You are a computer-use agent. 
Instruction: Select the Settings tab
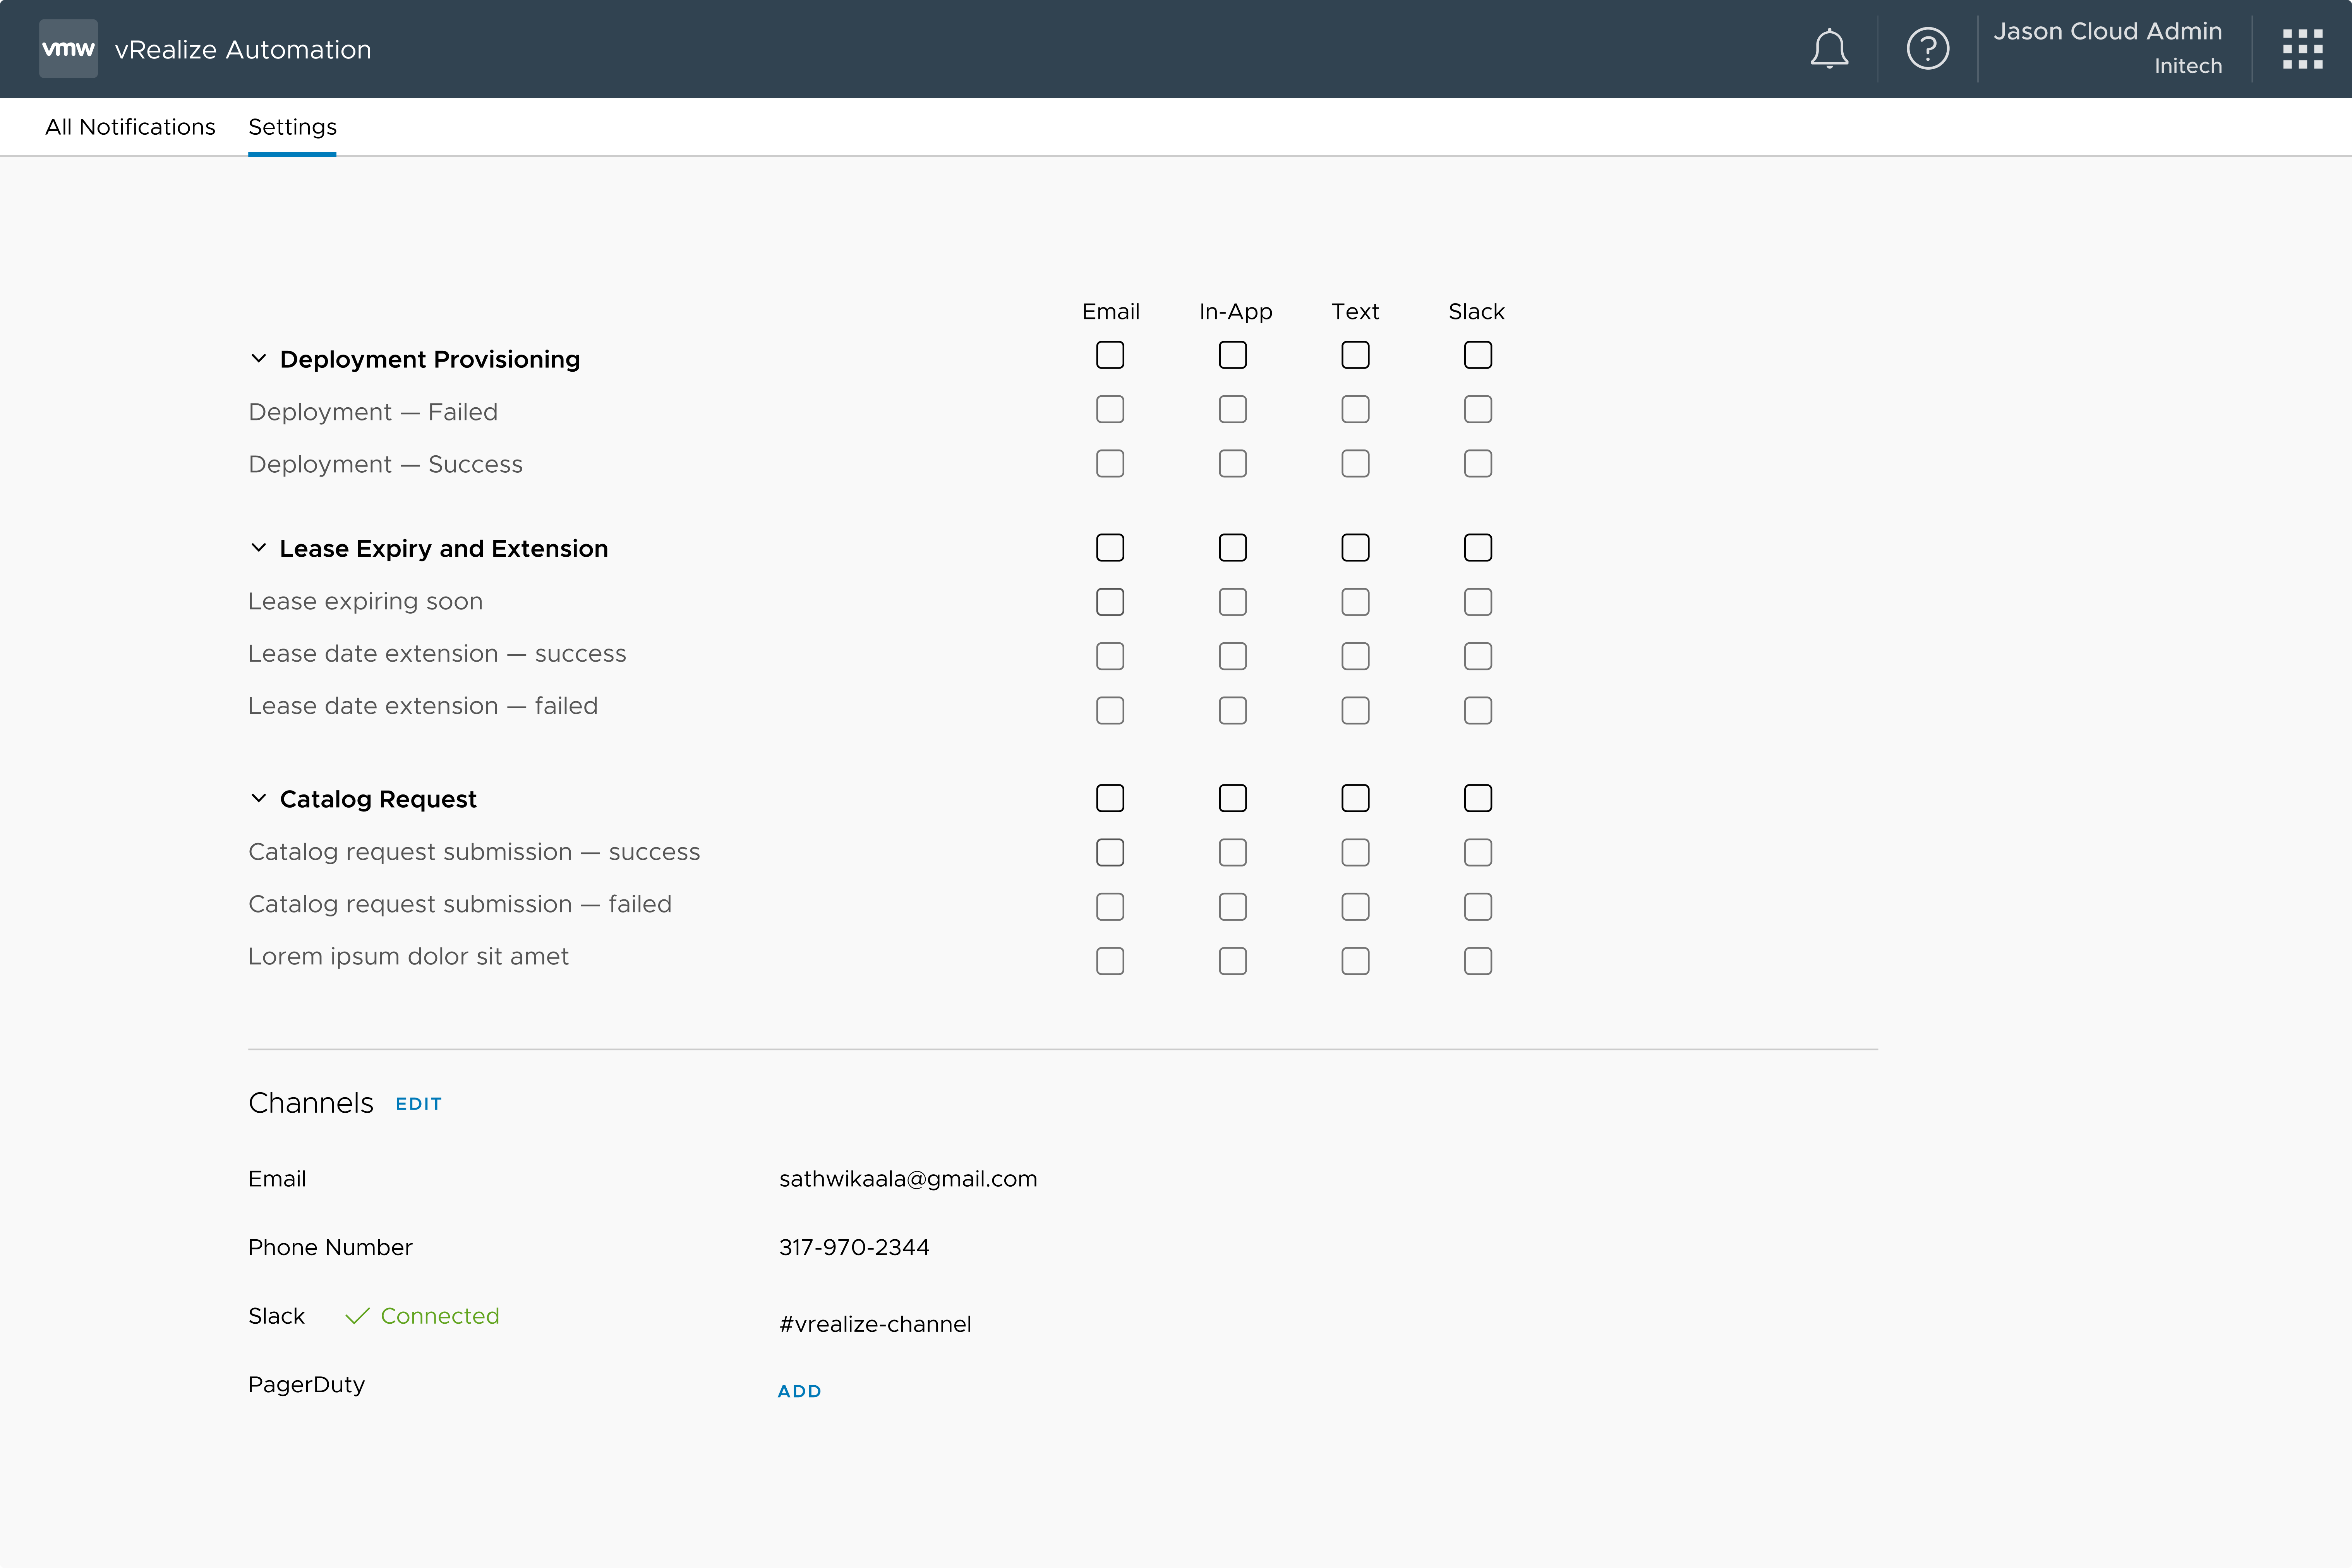coord(292,127)
